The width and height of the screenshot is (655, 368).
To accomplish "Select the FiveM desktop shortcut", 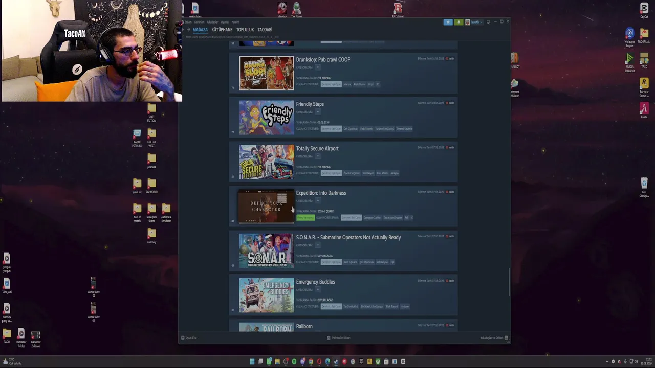I will click(644, 110).
